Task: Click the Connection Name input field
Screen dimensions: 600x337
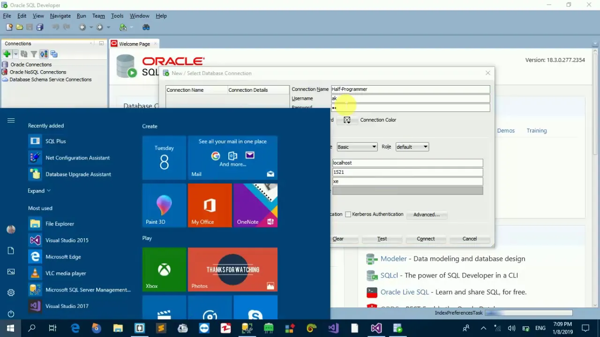Action: click(410, 89)
